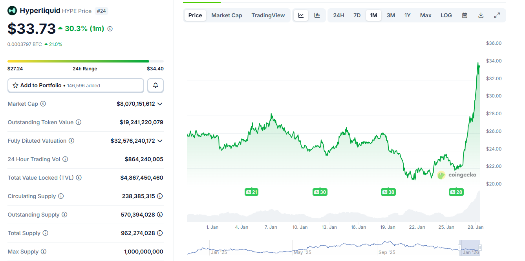
Task: Click the Hyperliquid coin logo
Action: click(12, 11)
